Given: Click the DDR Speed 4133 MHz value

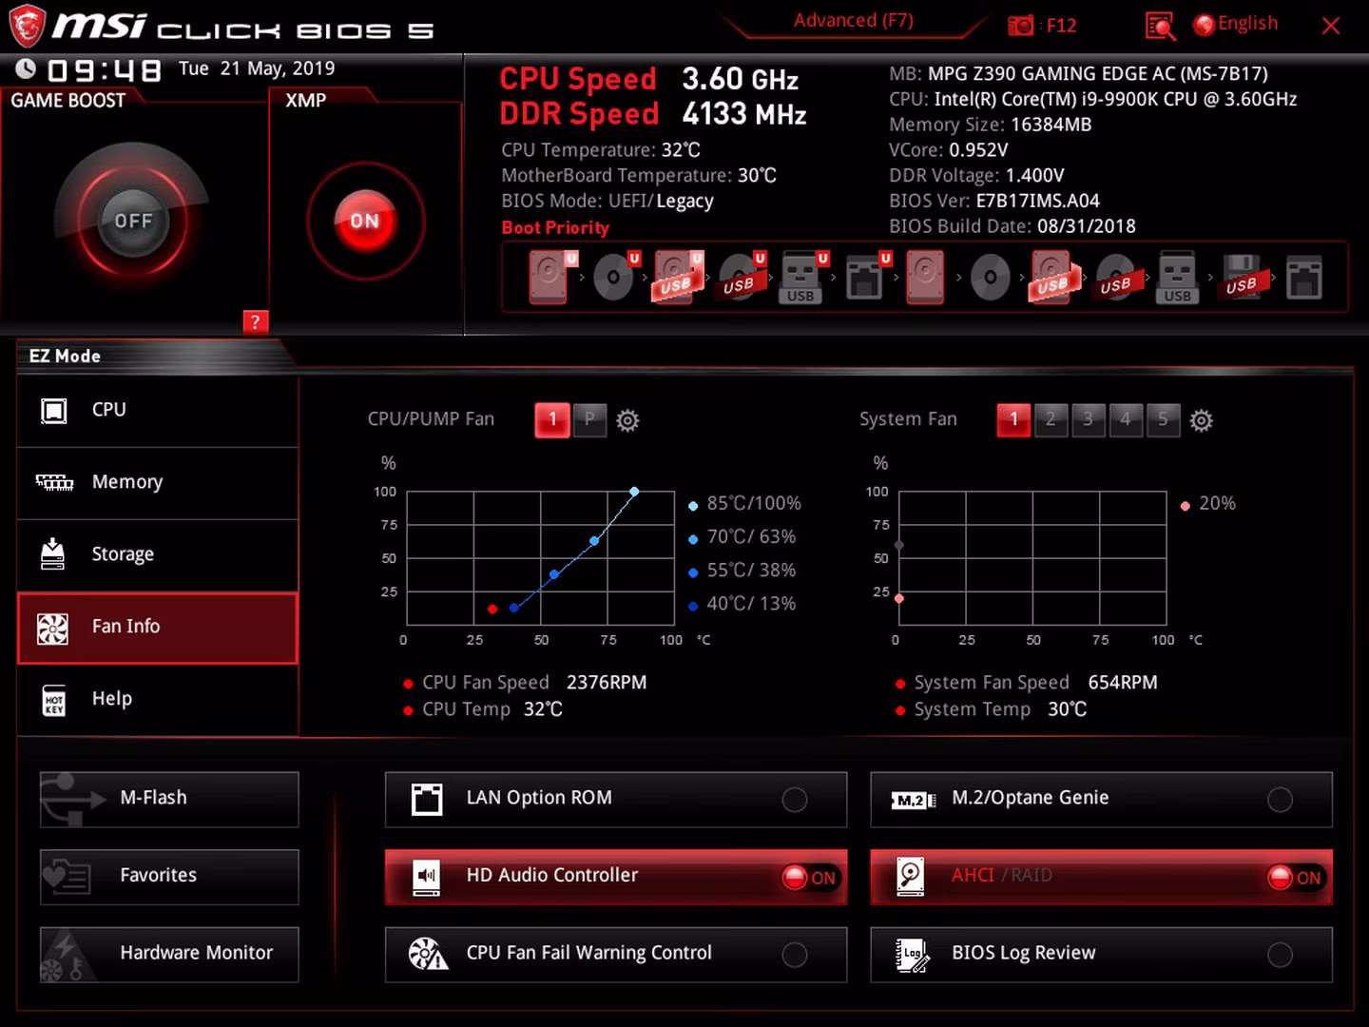Looking at the screenshot, I should point(744,114).
